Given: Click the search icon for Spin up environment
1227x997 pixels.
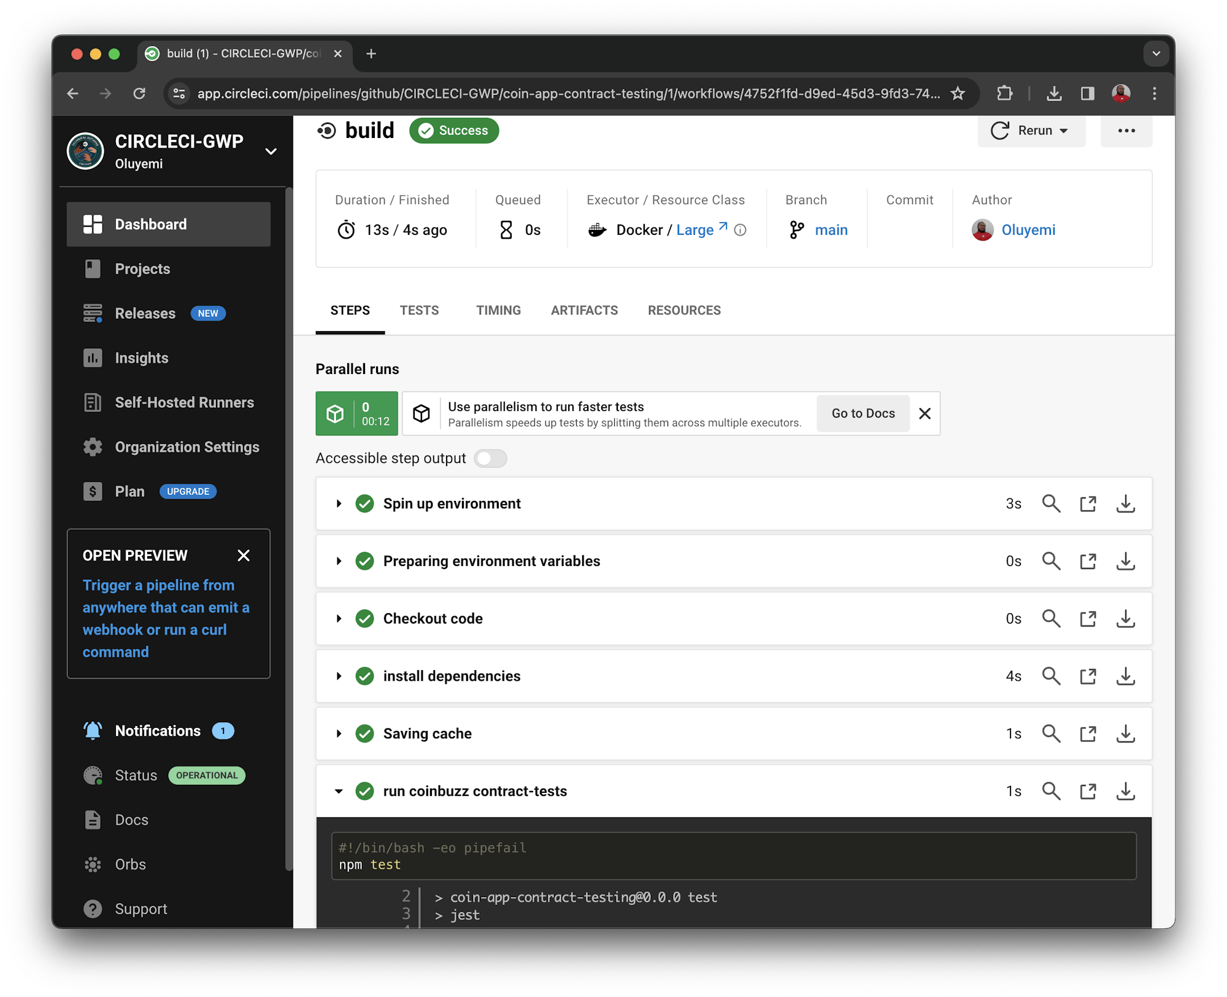Looking at the screenshot, I should pyautogui.click(x=1051, y=504).
